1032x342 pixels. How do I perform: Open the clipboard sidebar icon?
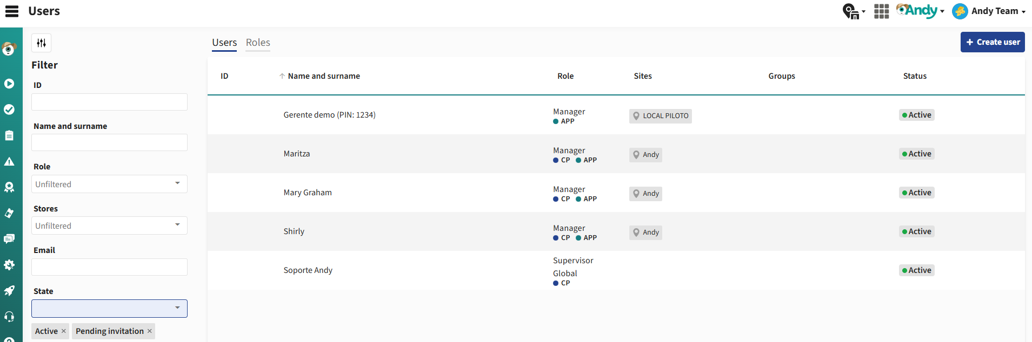[9, 135]
